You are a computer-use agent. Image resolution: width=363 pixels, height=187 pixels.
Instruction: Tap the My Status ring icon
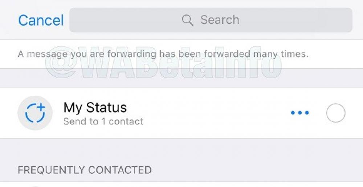coord(35,113)
